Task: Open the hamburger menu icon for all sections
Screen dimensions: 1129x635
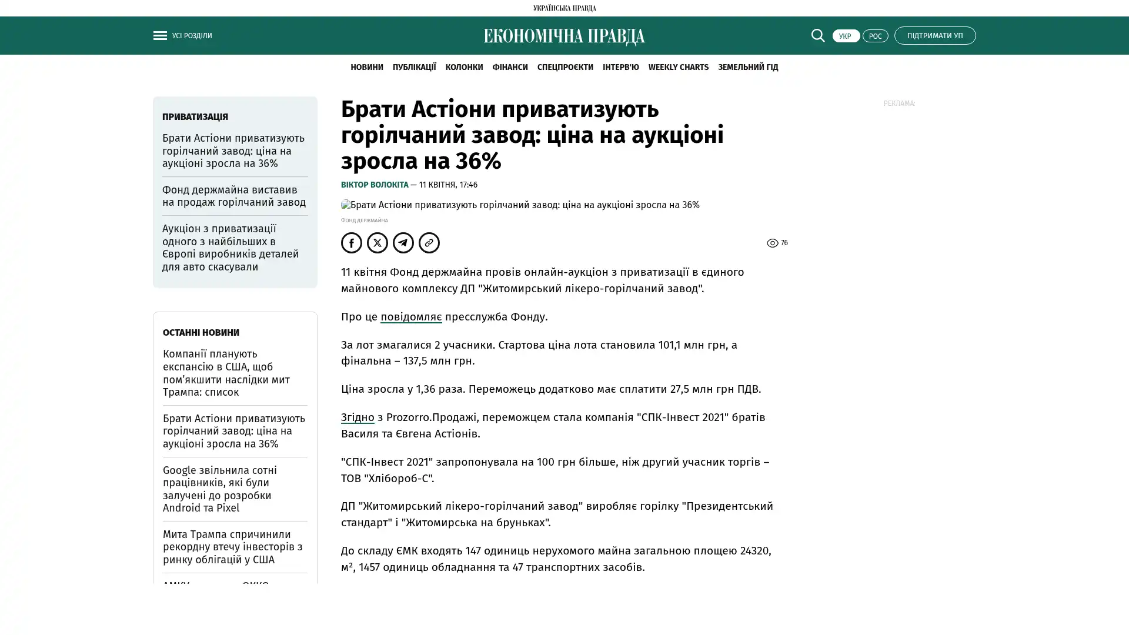Action: coord(160,36)
